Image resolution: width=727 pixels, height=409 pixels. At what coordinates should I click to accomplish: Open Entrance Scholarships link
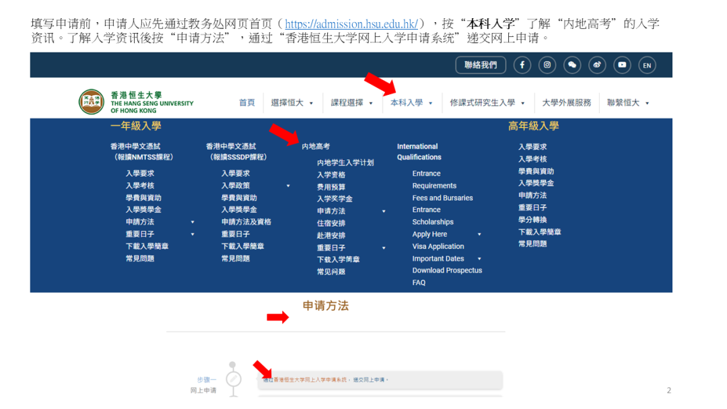pyautogui.click(x=433, y=216)
